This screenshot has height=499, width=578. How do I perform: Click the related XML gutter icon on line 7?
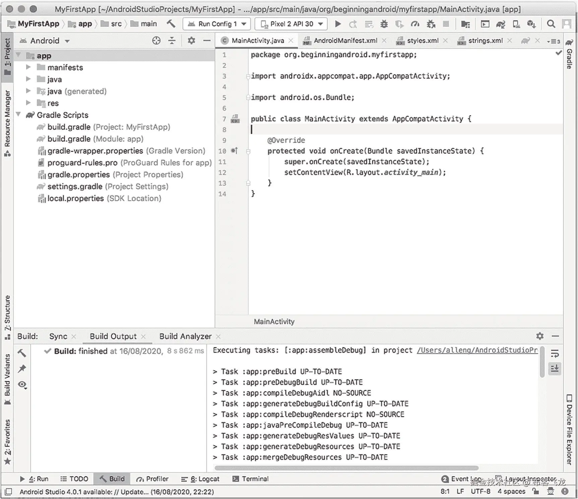coord(235,119)
